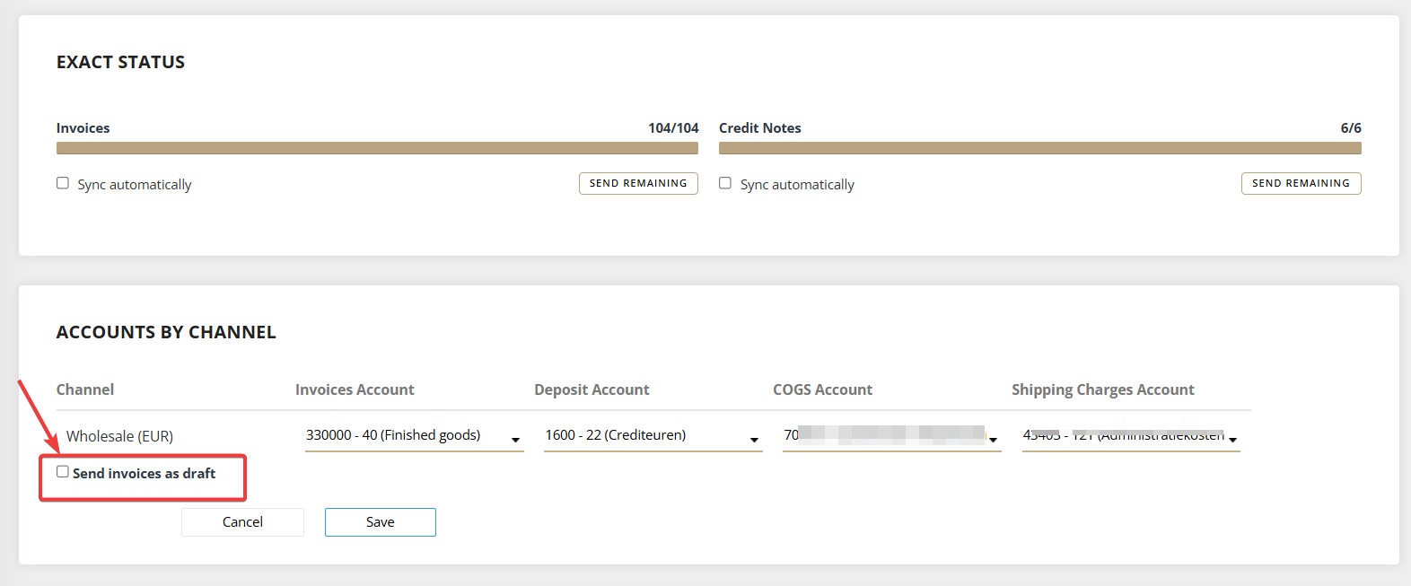Viewport: 1411px width, 586px height.
Task: Click the Invoices Account column header
Action: [355, 389]
